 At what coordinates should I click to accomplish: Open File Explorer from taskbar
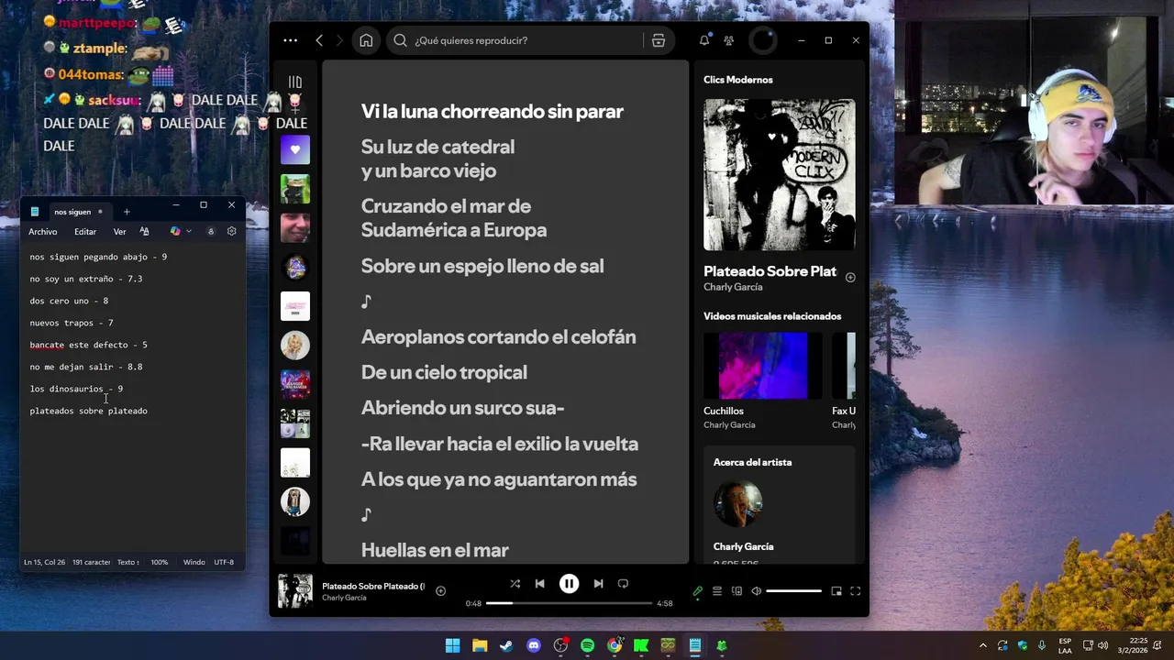click(480, 645)
